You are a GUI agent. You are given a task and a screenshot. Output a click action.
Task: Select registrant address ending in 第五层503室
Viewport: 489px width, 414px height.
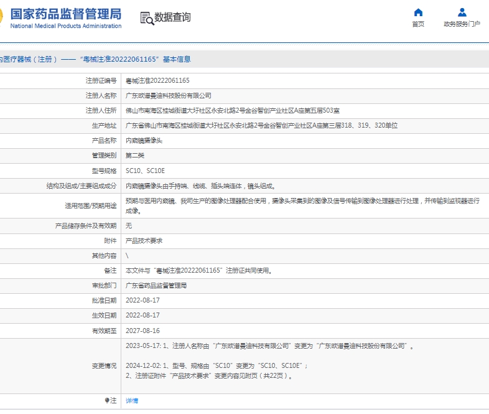click(x=232, y=110)
